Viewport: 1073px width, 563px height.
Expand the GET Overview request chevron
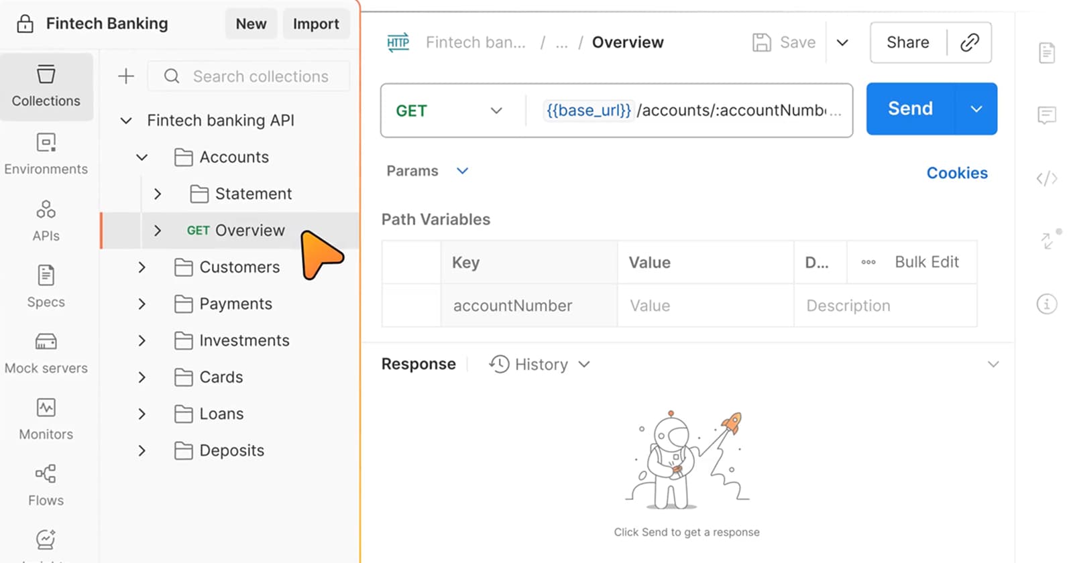click(x=158, y=231)
